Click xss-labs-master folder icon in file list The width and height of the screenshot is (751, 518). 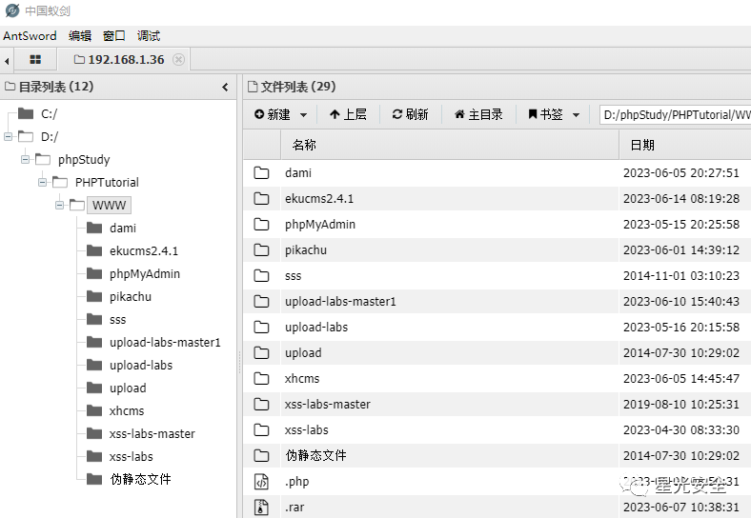point(261,404)
